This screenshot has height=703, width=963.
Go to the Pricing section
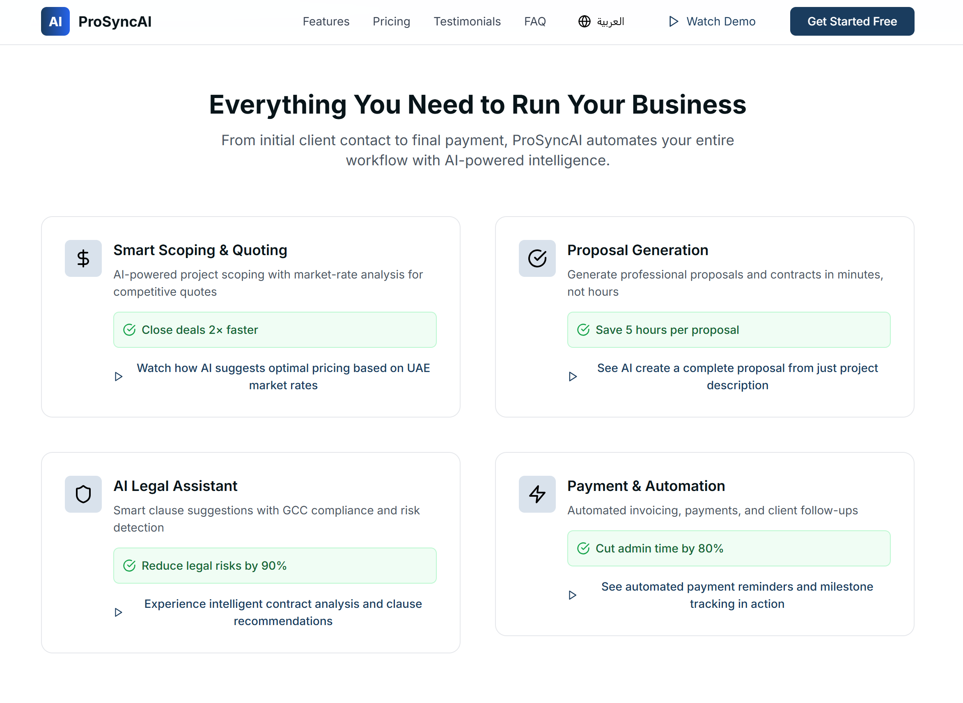point(391,21)
